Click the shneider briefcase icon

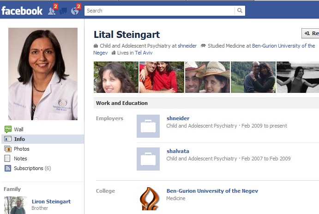point(148,126)
